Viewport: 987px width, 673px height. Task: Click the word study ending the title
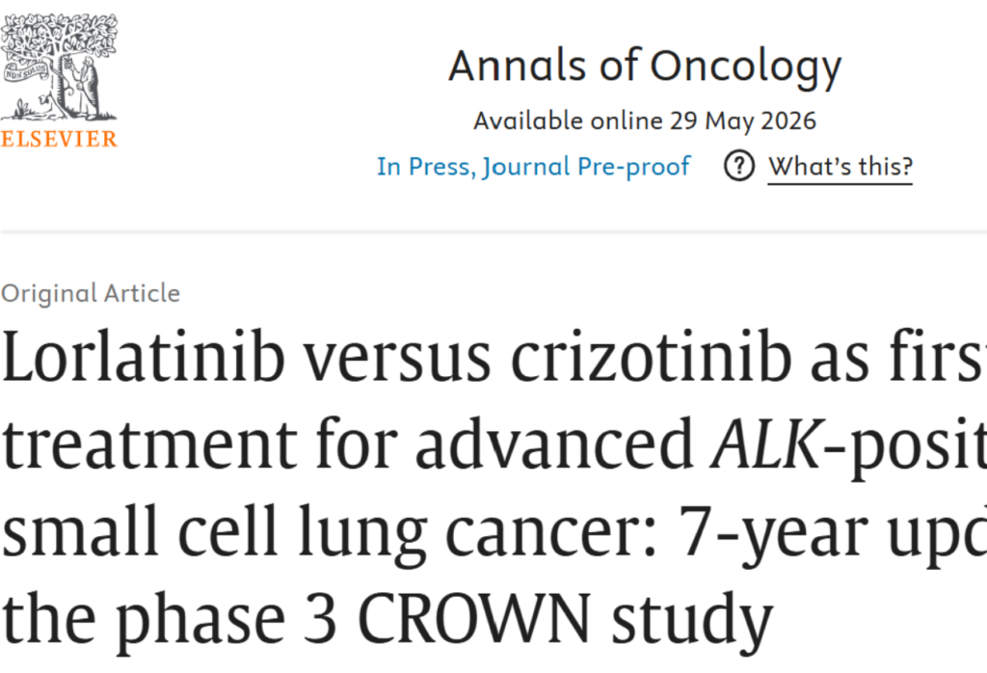point(692,619)
